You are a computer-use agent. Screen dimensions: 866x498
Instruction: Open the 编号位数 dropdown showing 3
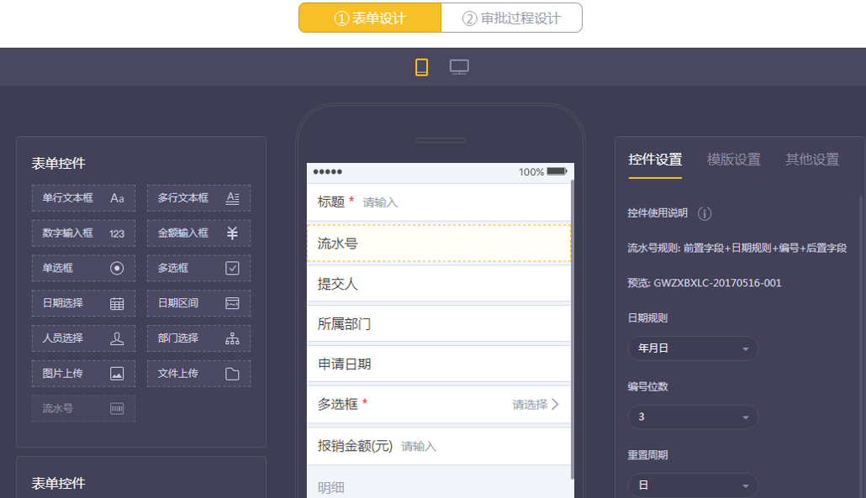coord(693,417)
